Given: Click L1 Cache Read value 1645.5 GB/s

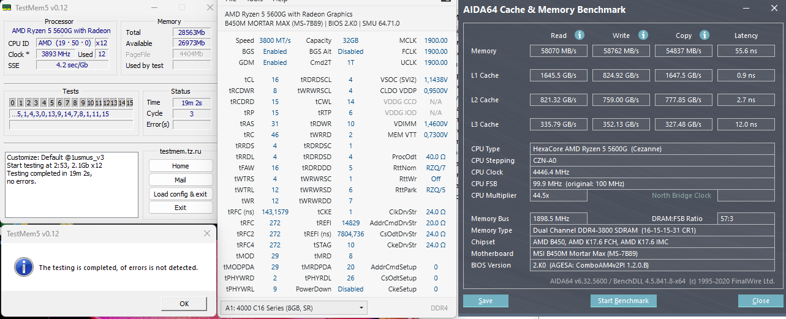Looking at the screenshot, I should (x=558, y=76).
